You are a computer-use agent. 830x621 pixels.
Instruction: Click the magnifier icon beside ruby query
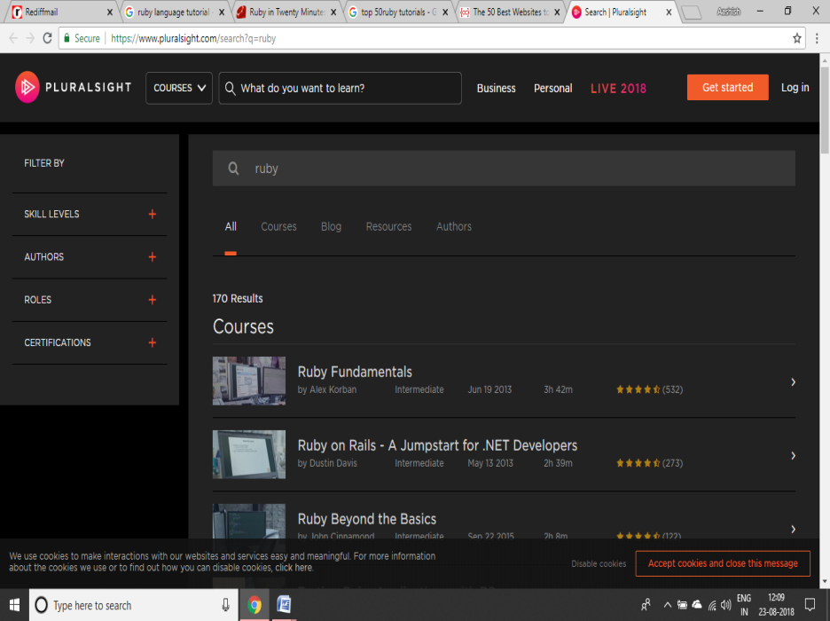point(233,169)
